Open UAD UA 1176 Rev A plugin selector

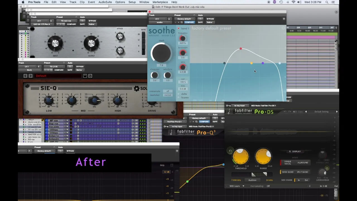pos(42,24)
